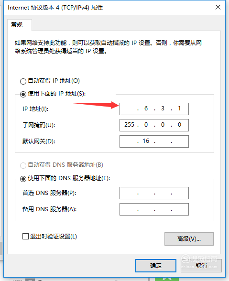Open advanced settings with 高级(V) button
The width and height of the screenshot is (229, 281).
pos(189,239)
